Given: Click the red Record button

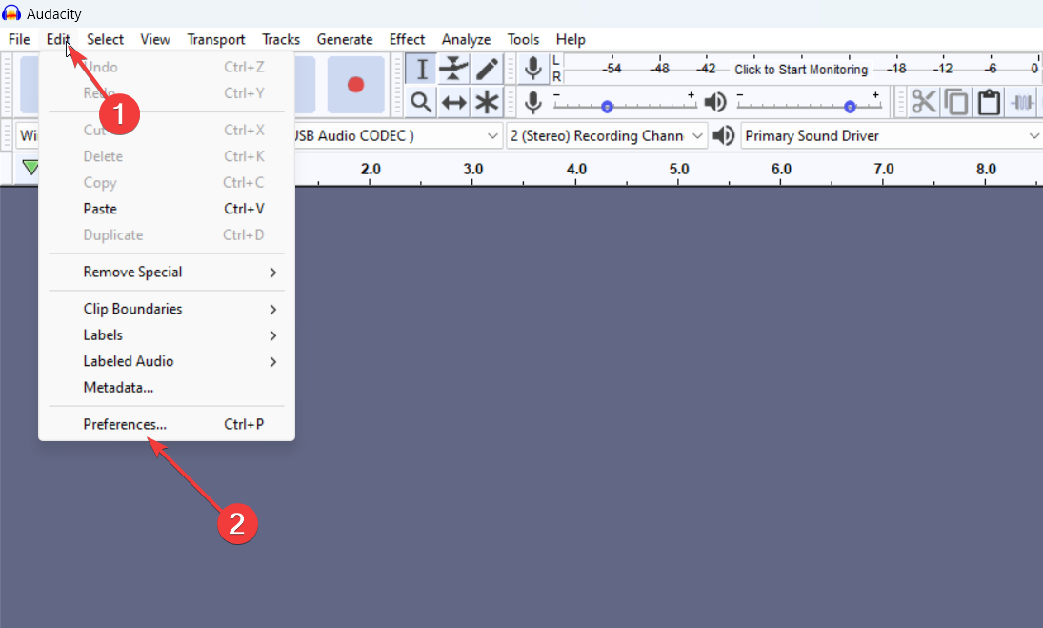Looking at the screenshot, I should (356, 85).
